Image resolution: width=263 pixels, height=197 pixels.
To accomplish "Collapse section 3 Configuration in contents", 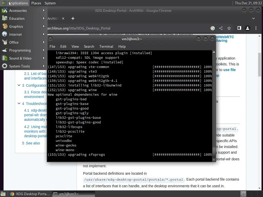I will (x=19, y=85).
